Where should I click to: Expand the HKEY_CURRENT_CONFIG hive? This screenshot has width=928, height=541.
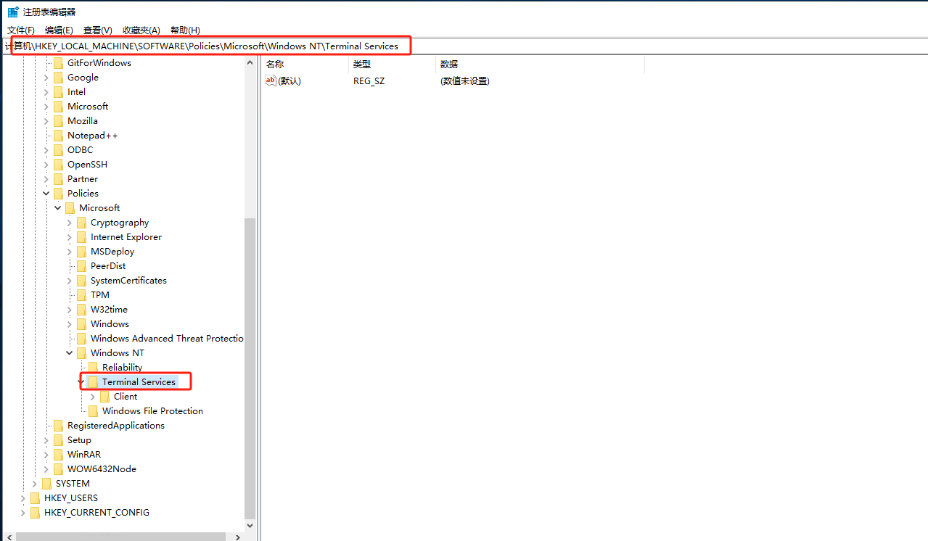tap(23, 513)
